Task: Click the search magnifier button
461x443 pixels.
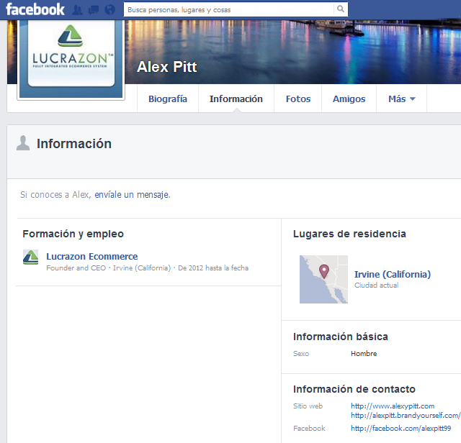Action: (341, 9)
